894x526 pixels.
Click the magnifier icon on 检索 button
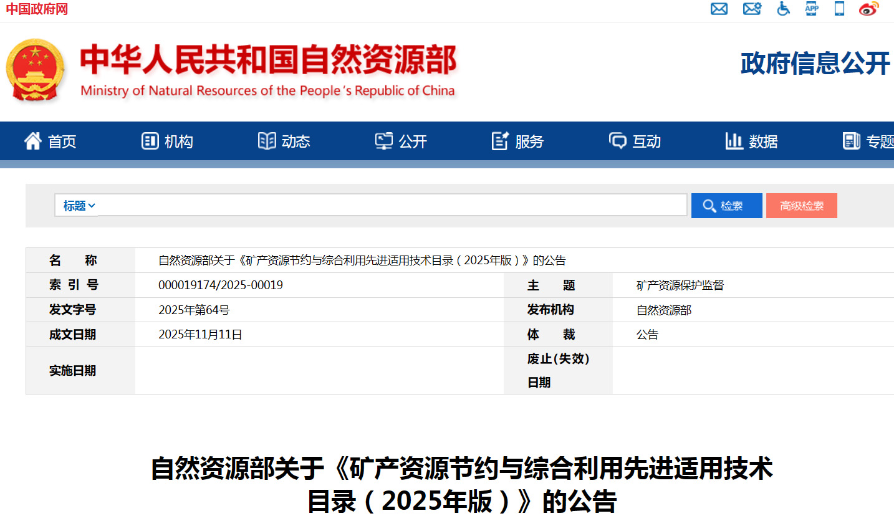tap(709, 206)
